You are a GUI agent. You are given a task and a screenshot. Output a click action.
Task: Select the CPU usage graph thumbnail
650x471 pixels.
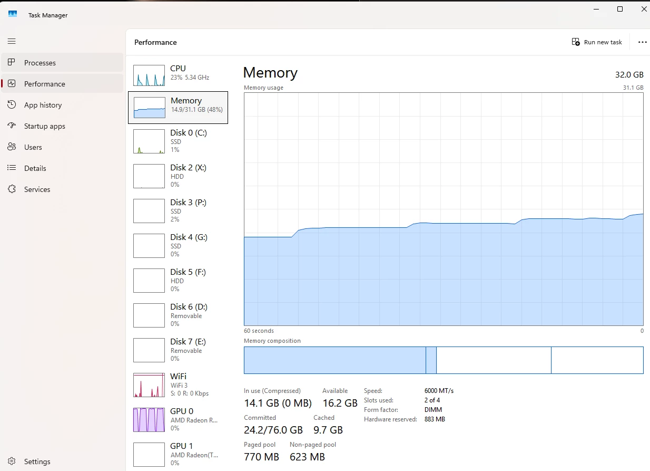(x=149, y=75)
